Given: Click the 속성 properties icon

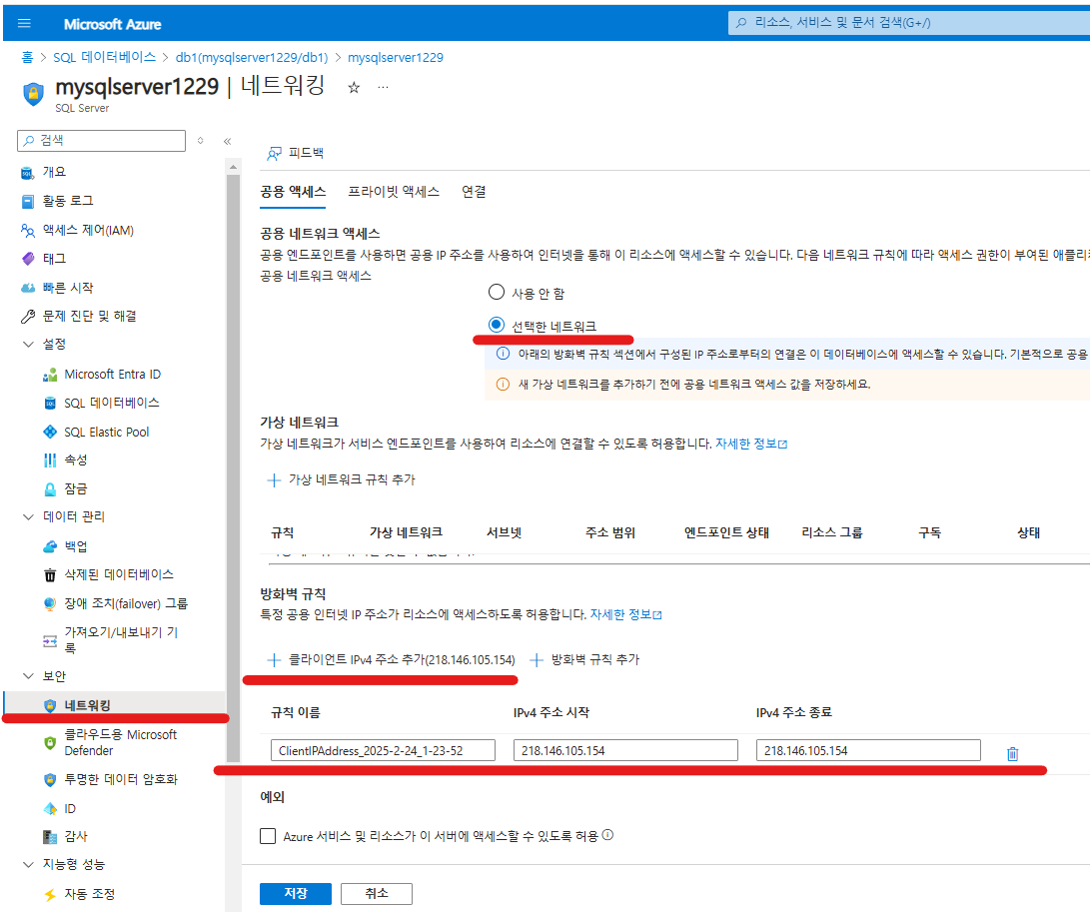Looking at the screenshot, I should pos(50,460).
